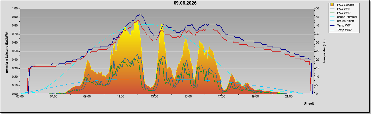This screenshot has width=371, height=114.
Task: Click the 1.00 value on the power axis
Action: (15, 9)
